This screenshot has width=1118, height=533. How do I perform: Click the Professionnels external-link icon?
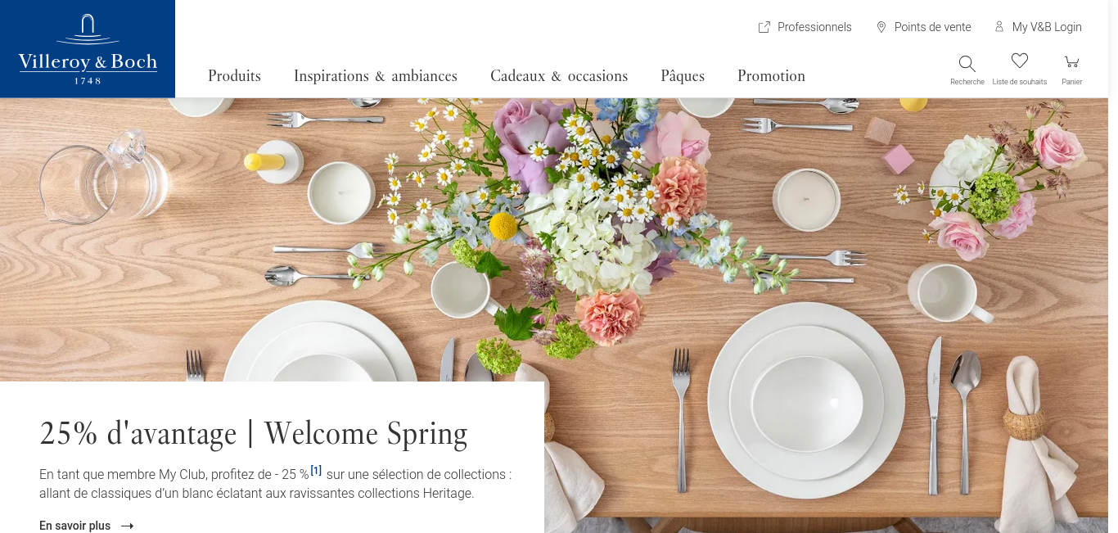[x=764, y=27]
